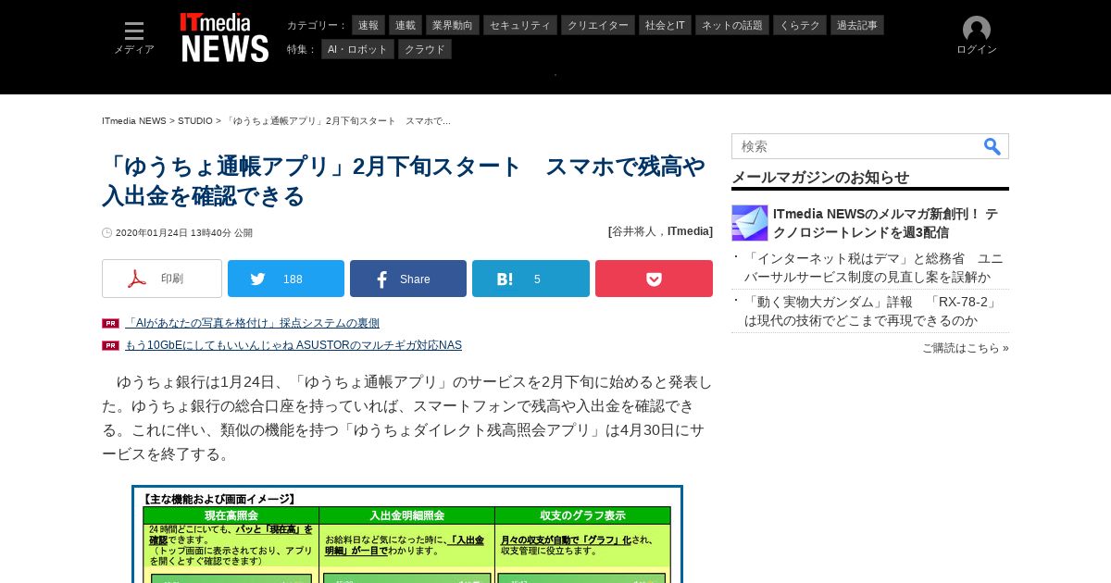Save to Pocket button
Image resolution: width=1111 pixels, height=583 pixels.
pyautogui.click(x=654, y=279)
